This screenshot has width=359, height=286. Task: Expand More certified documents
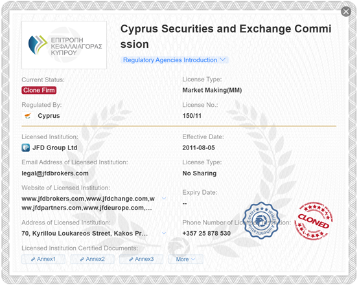pos(186,259)
